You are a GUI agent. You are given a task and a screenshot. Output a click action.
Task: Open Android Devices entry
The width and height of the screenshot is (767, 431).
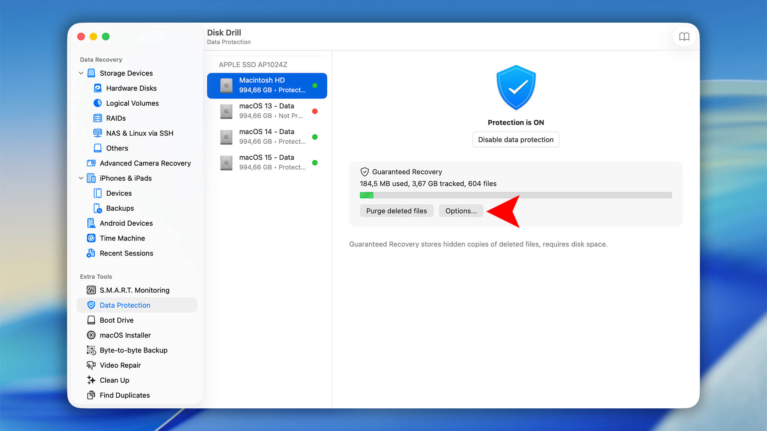point(137,223)
